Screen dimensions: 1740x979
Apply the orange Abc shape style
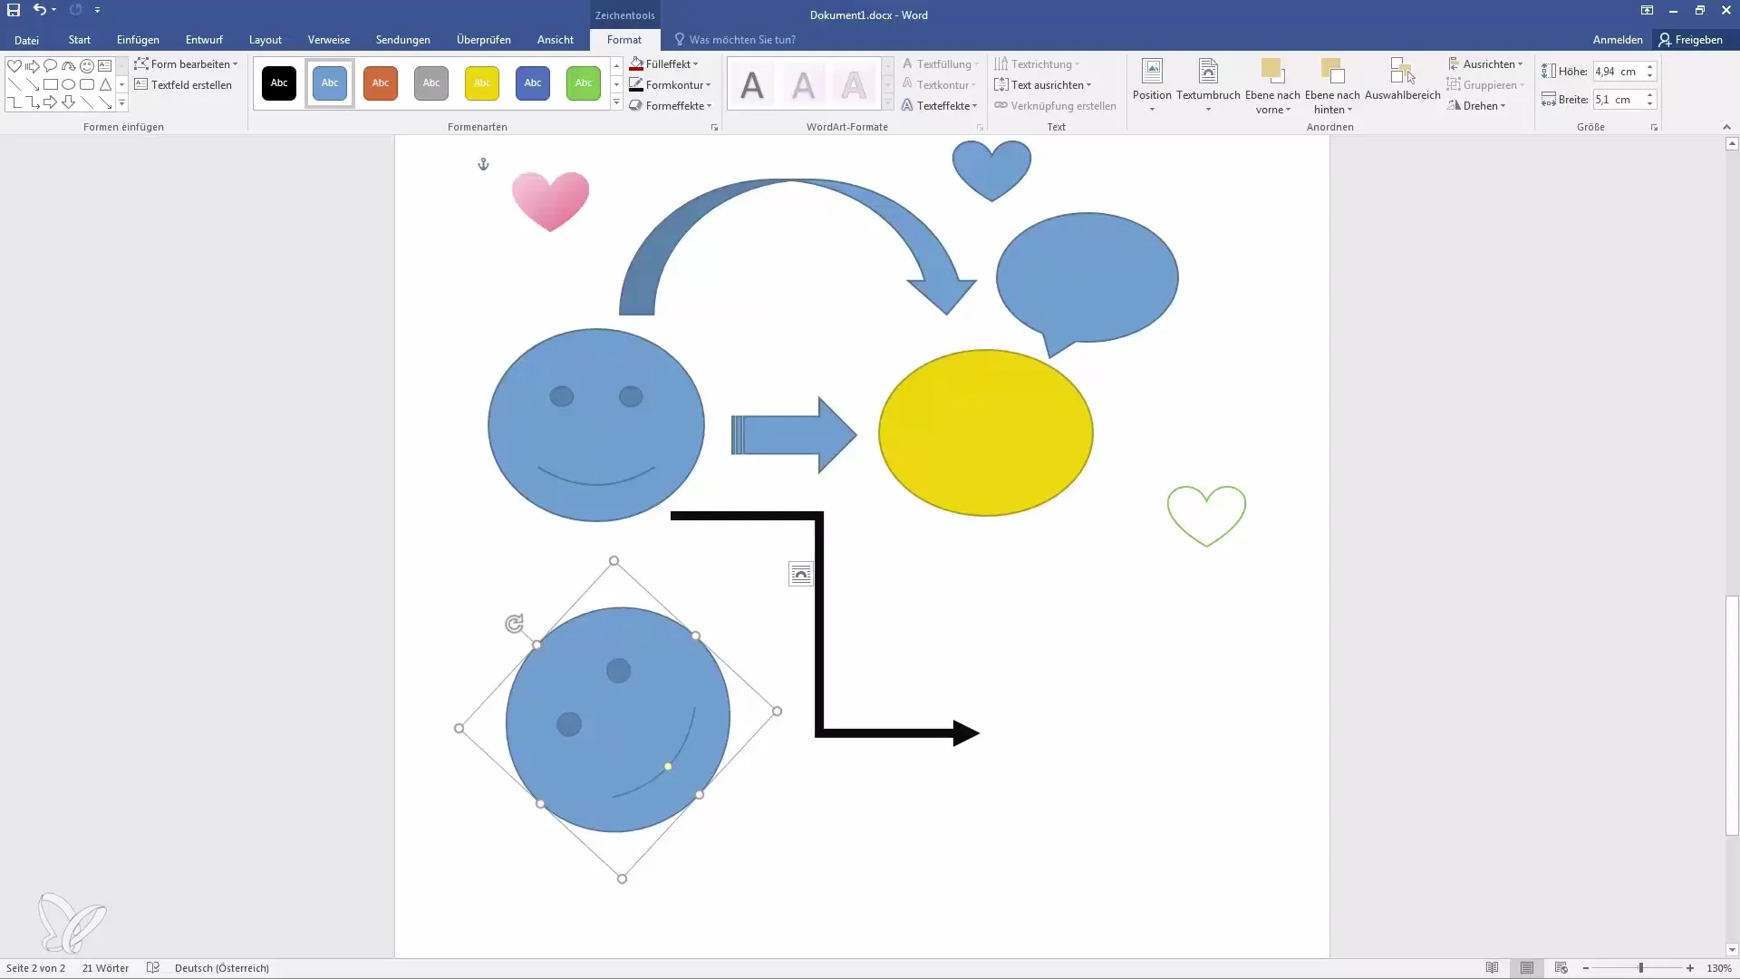pos(381,83)
